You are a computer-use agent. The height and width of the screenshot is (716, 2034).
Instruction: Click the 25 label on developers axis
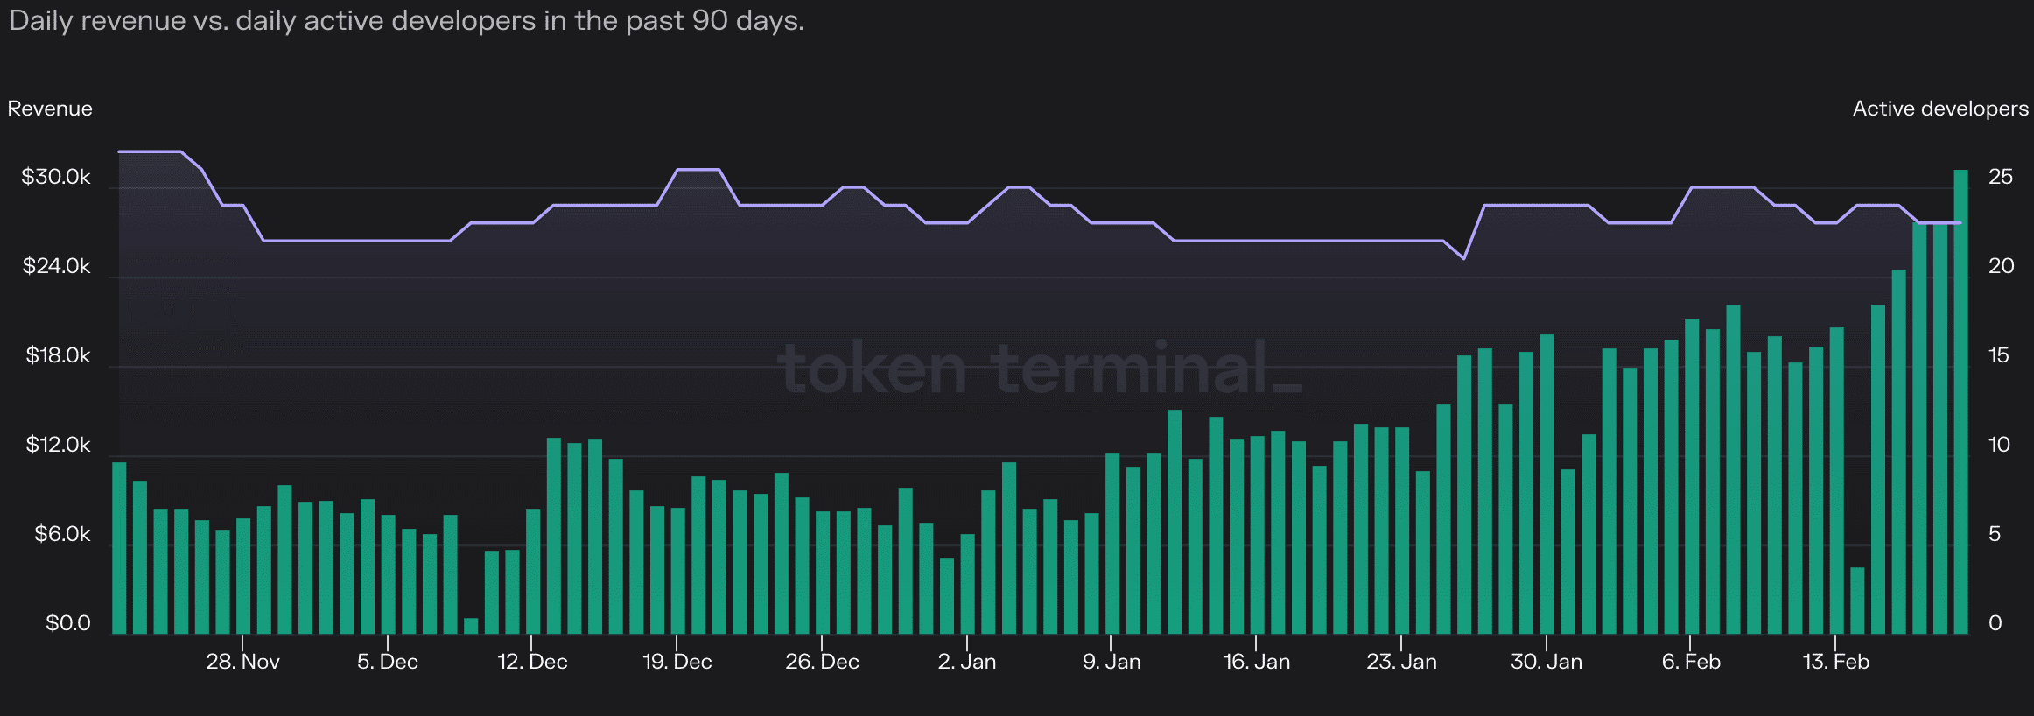coord(2000,177)
